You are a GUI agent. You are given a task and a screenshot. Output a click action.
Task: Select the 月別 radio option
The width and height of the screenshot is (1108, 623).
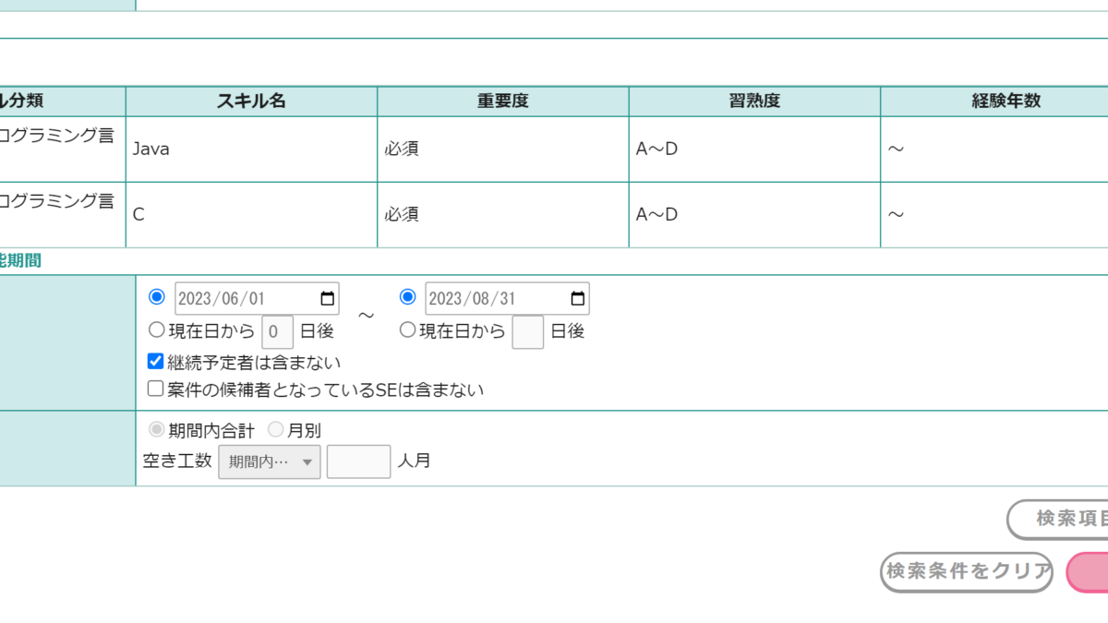276,429
